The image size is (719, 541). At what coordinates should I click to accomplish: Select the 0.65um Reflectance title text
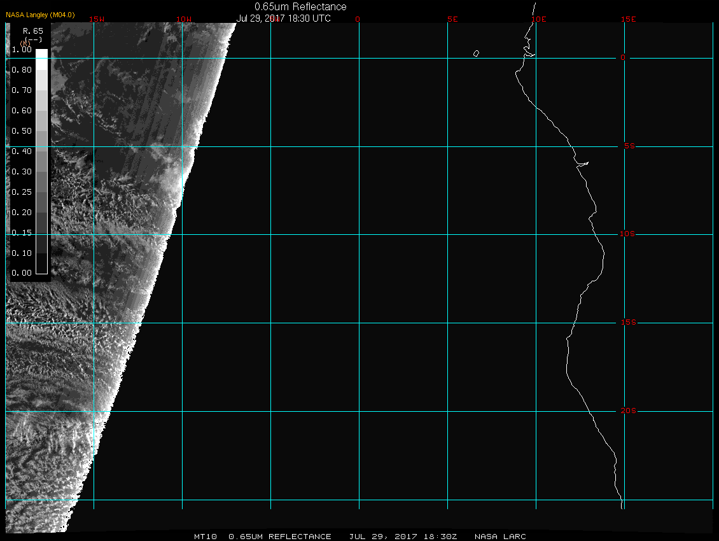[300, 7]
